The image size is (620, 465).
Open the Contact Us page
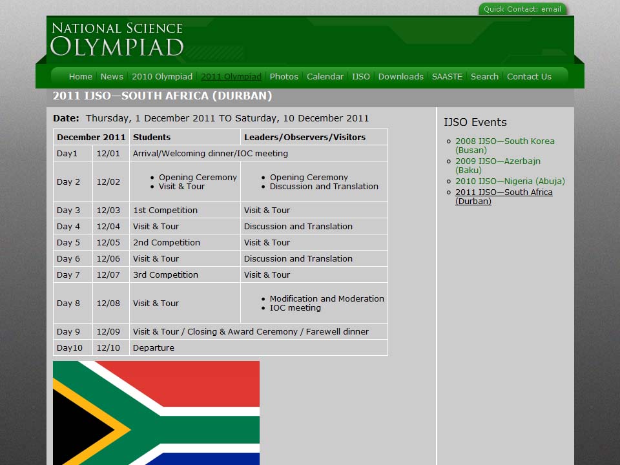tap(529, 77)
